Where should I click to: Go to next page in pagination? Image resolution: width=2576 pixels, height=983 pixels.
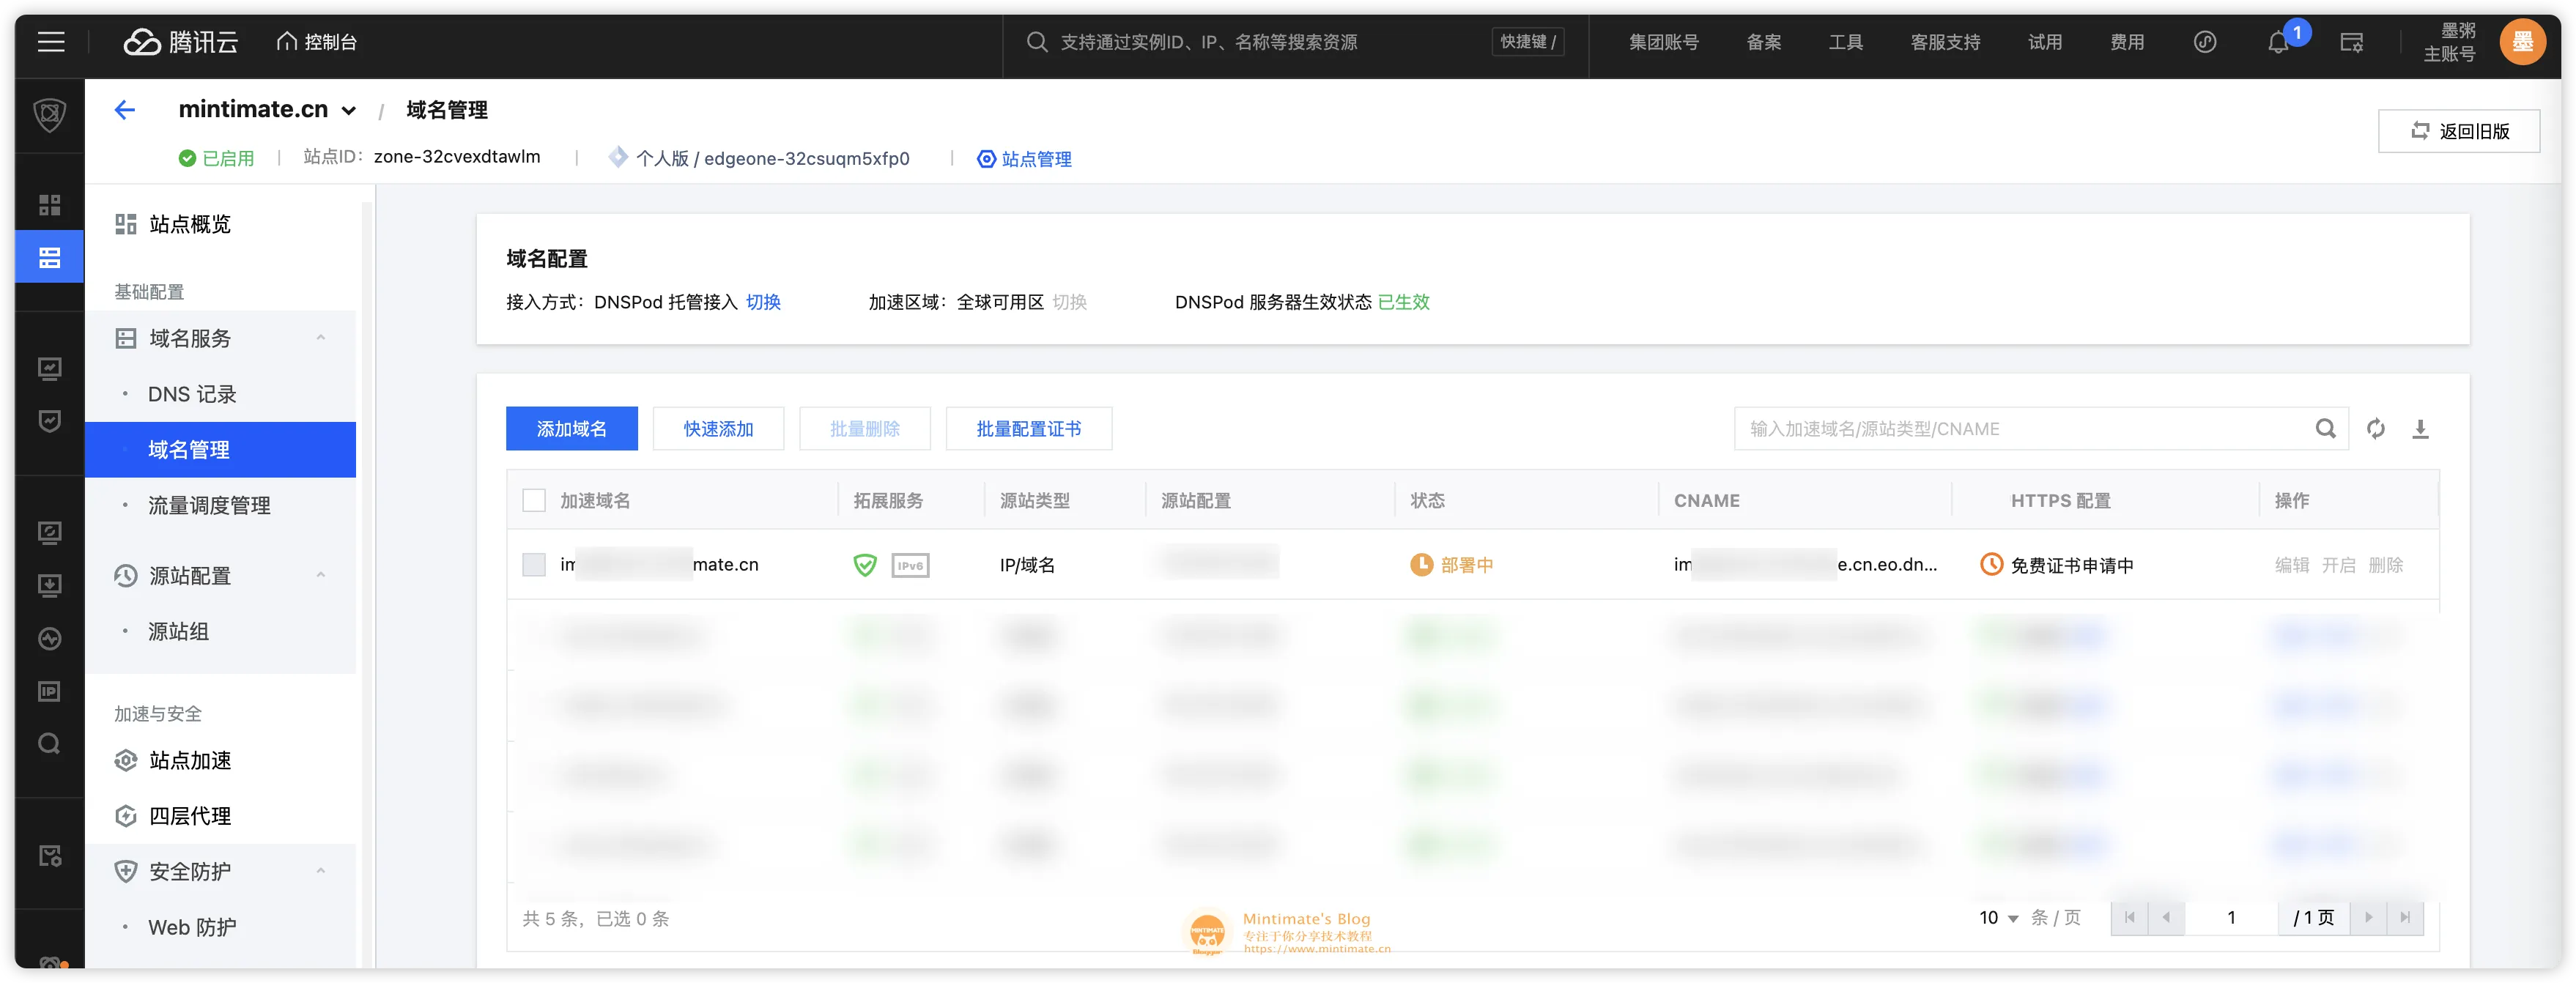coord(2368,918)
